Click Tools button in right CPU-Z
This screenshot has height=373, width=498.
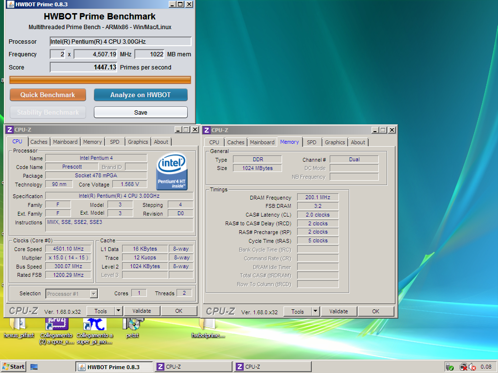coord(297,312)
